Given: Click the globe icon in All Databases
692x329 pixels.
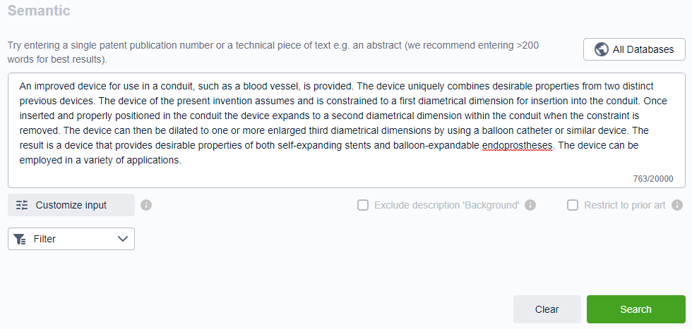Looking at the screenshot, I should click(602, 49).
